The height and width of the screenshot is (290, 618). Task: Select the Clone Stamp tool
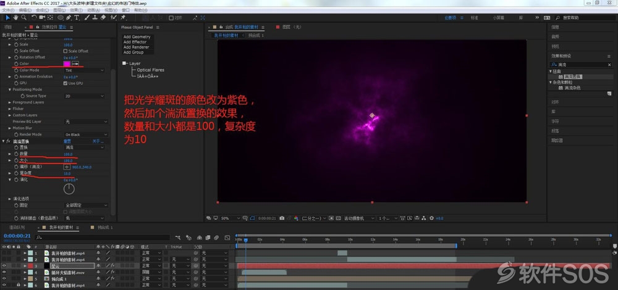click(95, 18)
